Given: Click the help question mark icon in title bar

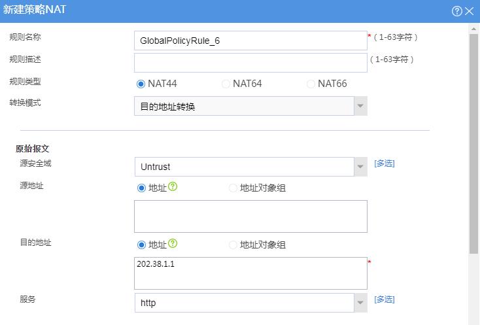Looking at the screenshot, I should click(x=456, y=11).
